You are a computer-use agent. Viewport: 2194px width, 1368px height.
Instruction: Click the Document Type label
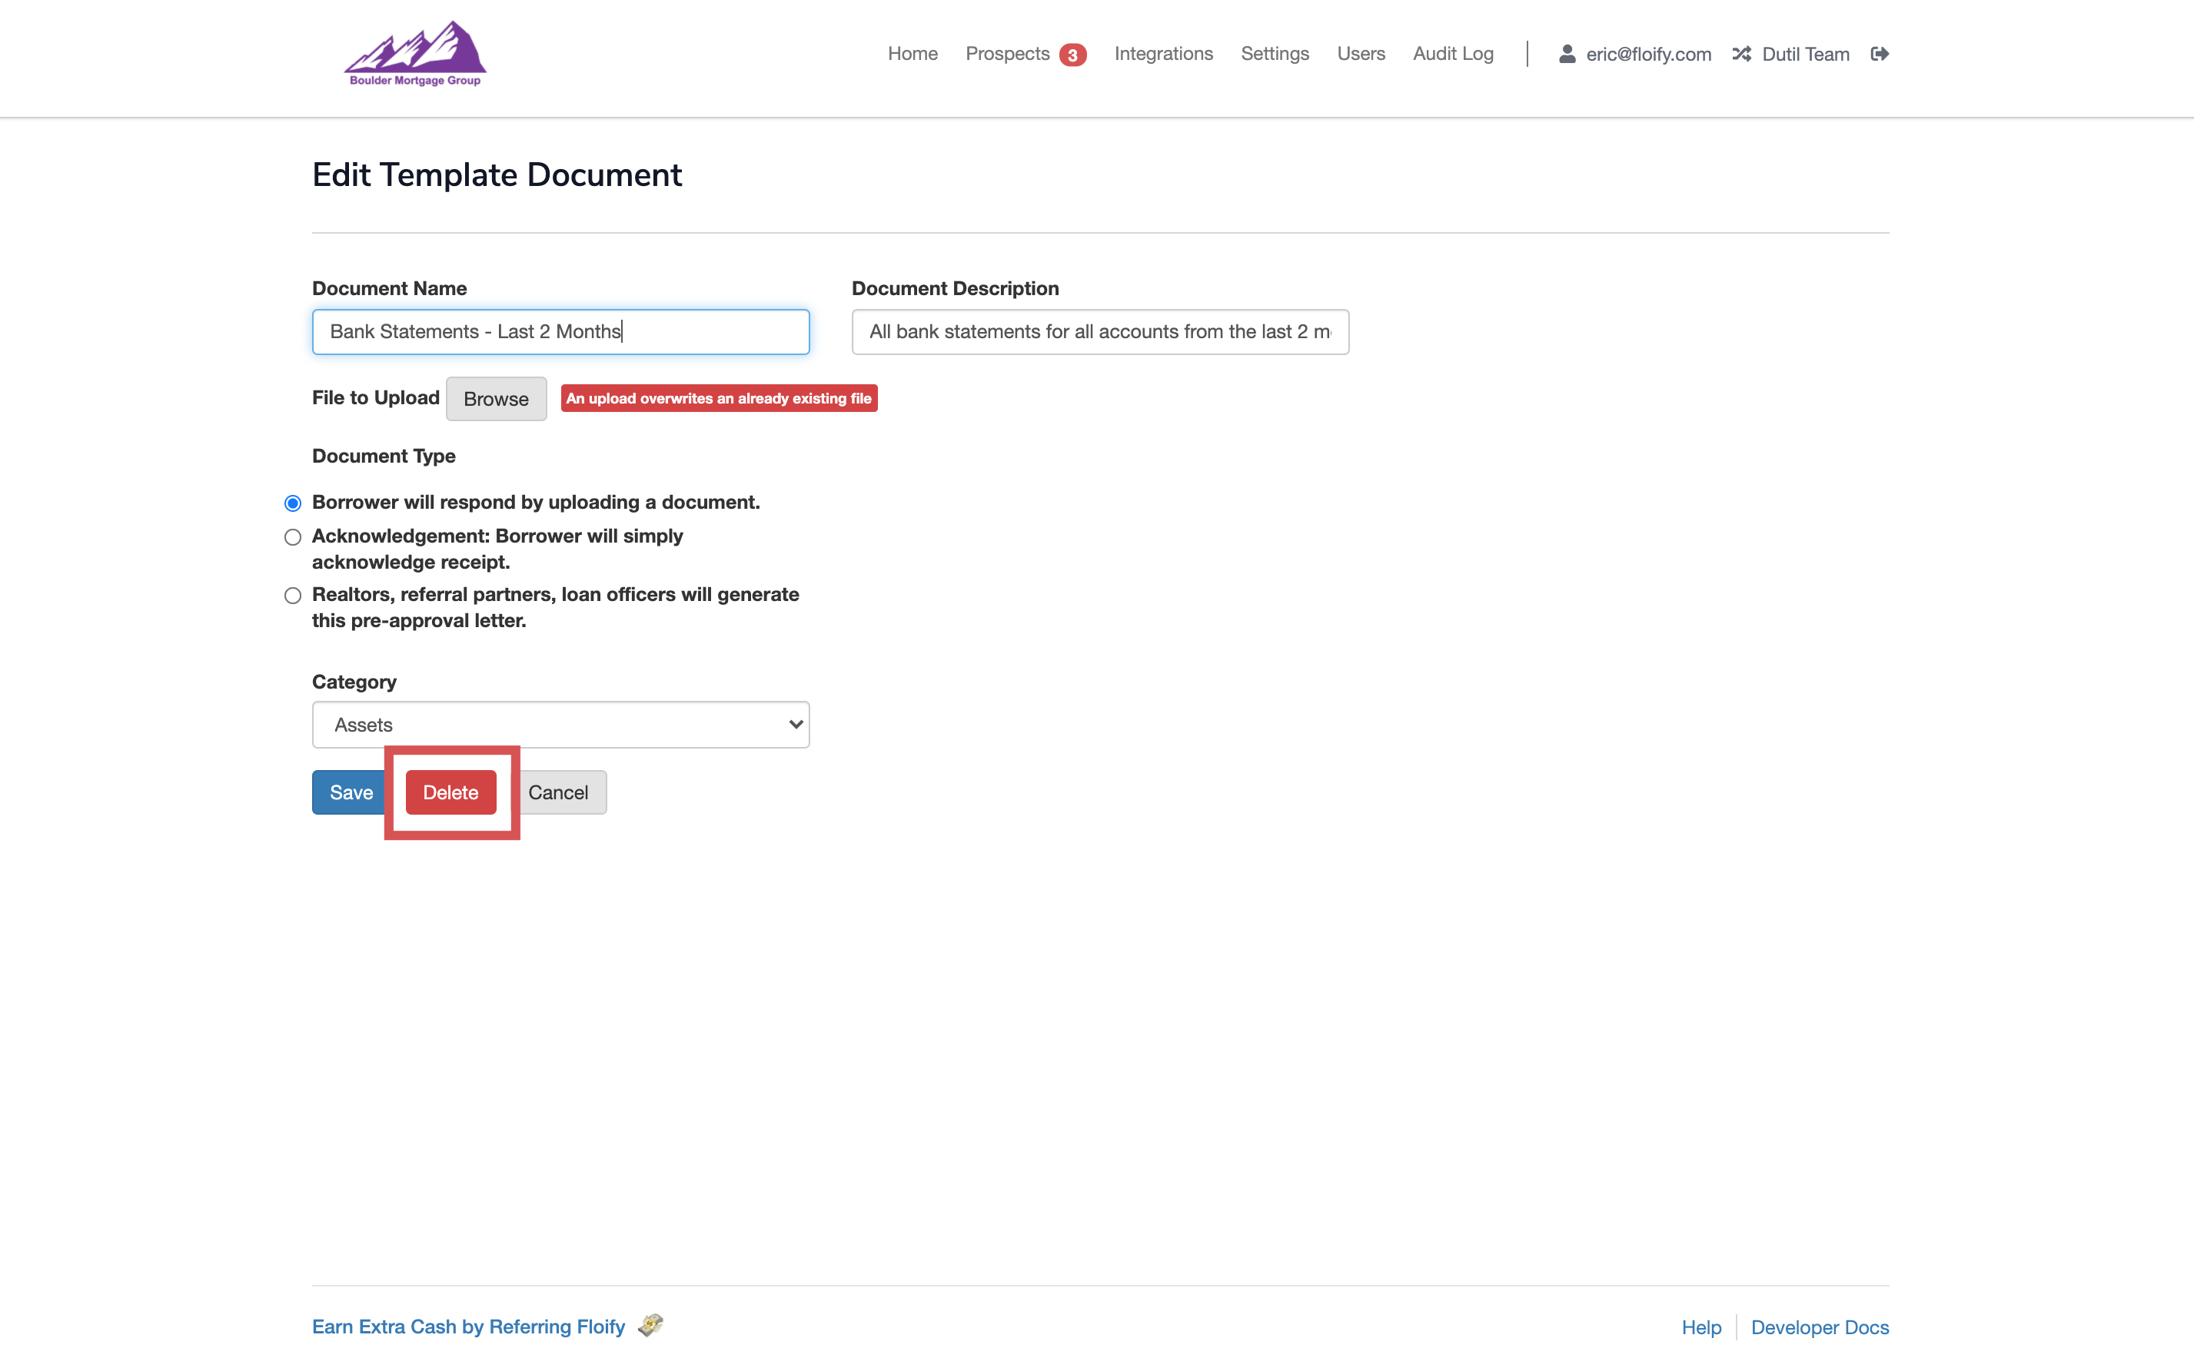[384, 456]
